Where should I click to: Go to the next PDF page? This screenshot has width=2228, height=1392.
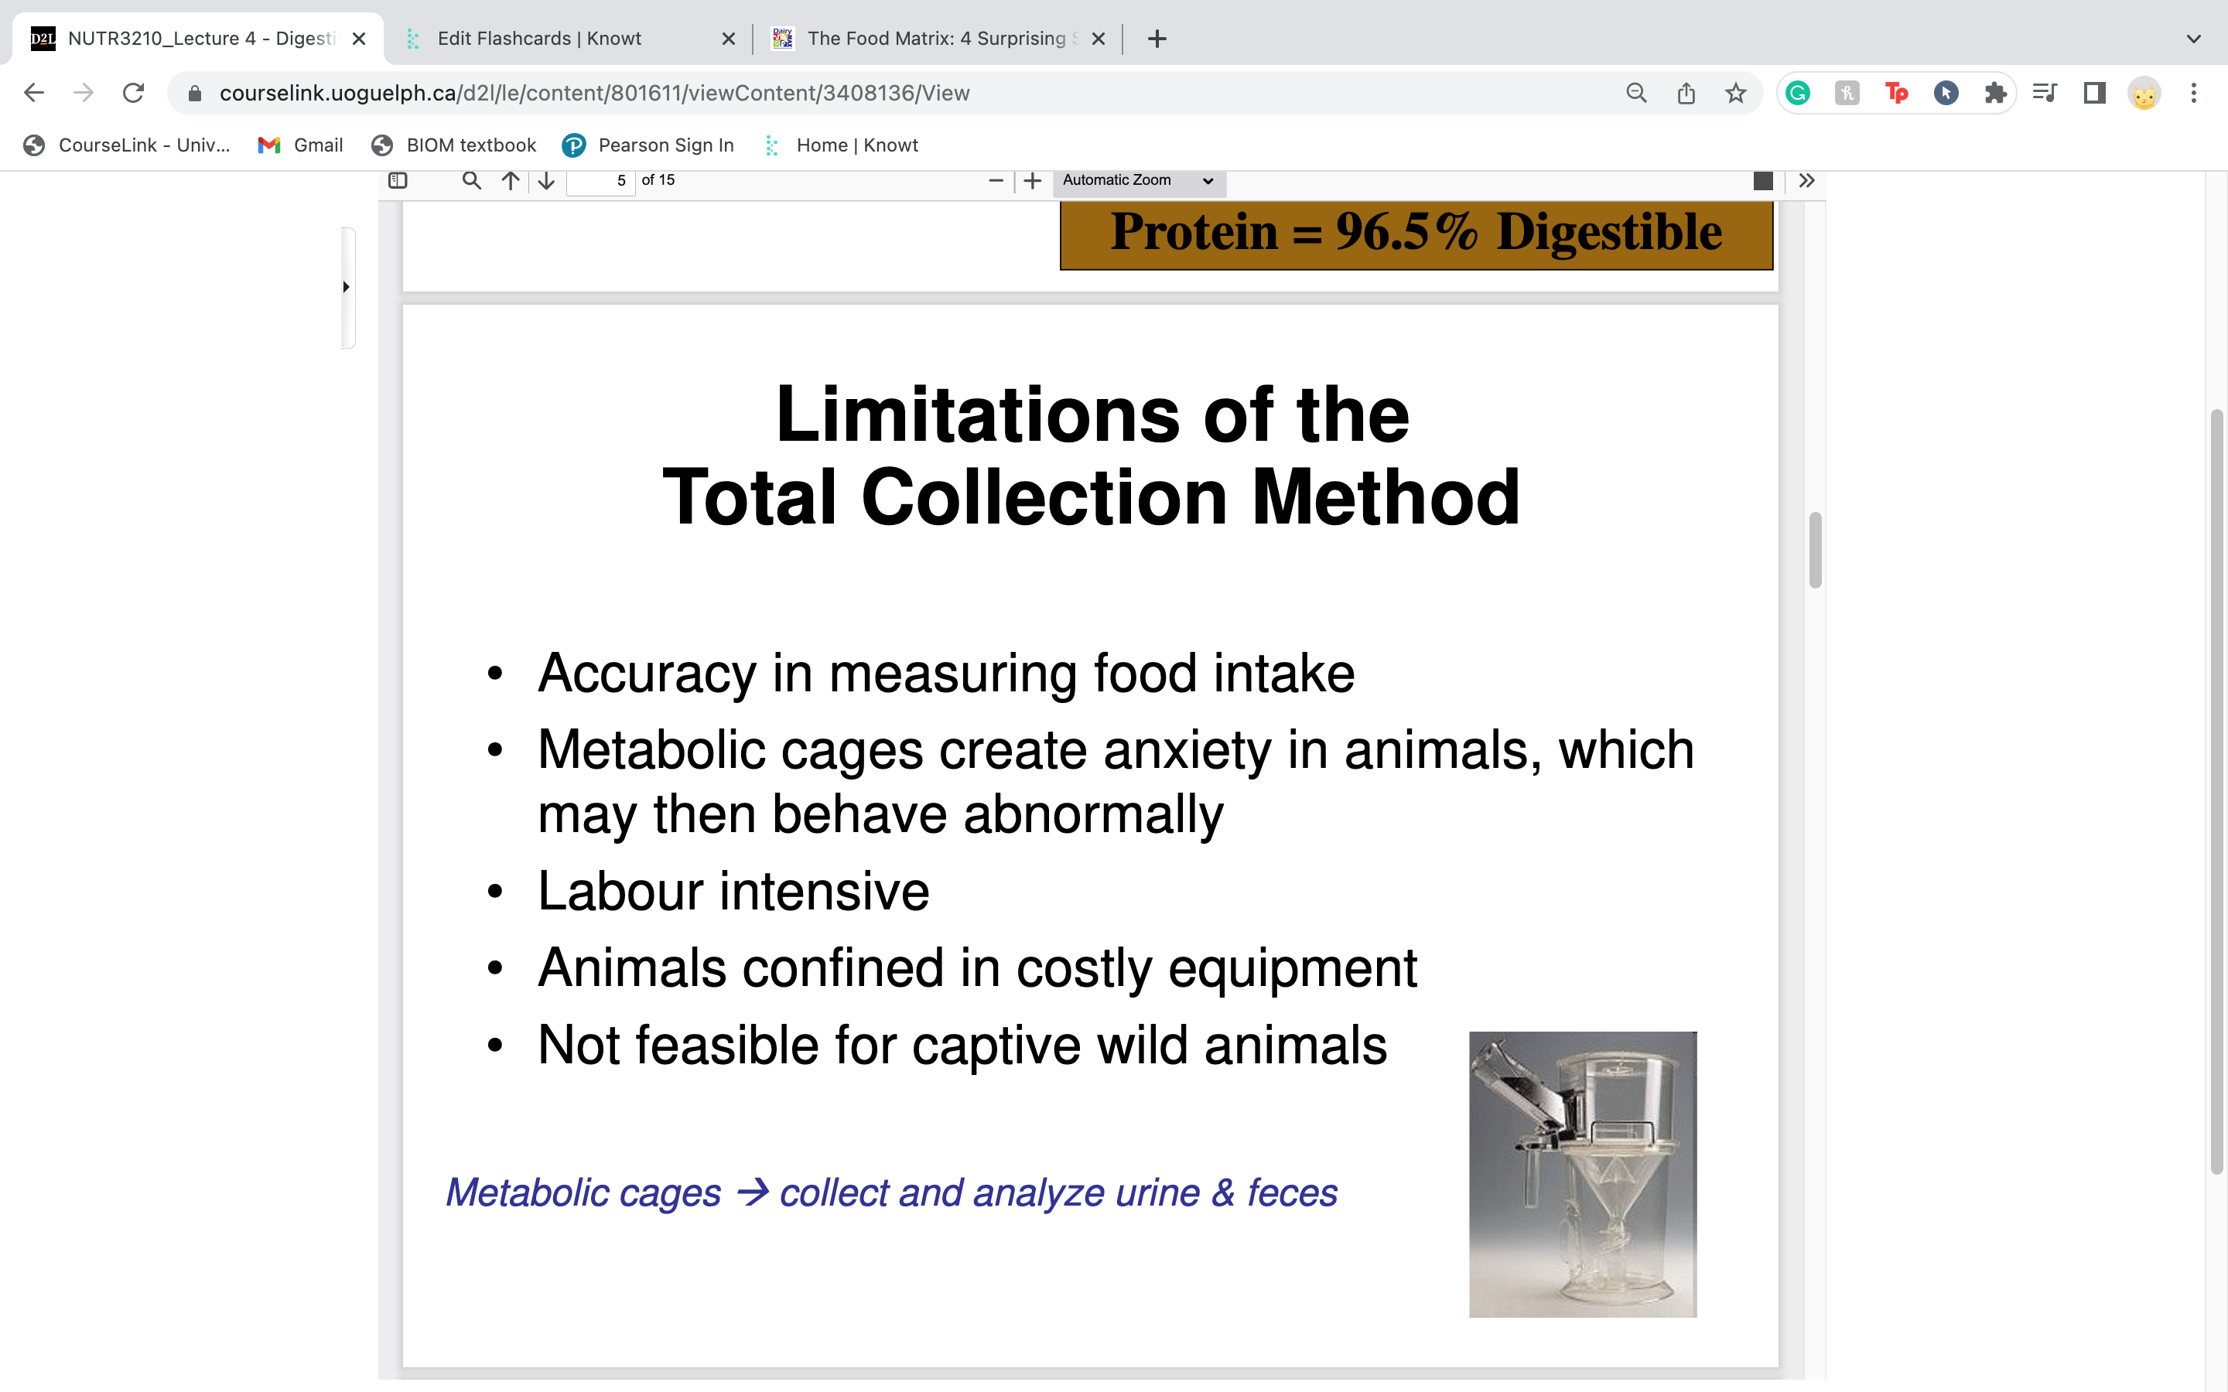coord(546,180)
